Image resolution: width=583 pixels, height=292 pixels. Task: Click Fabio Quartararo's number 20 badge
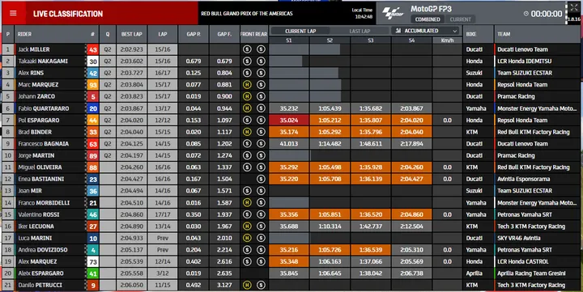pos(92,108)
